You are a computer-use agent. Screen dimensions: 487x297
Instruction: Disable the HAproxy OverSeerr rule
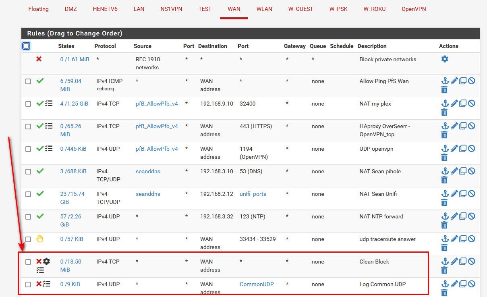(x=471, y=126)
